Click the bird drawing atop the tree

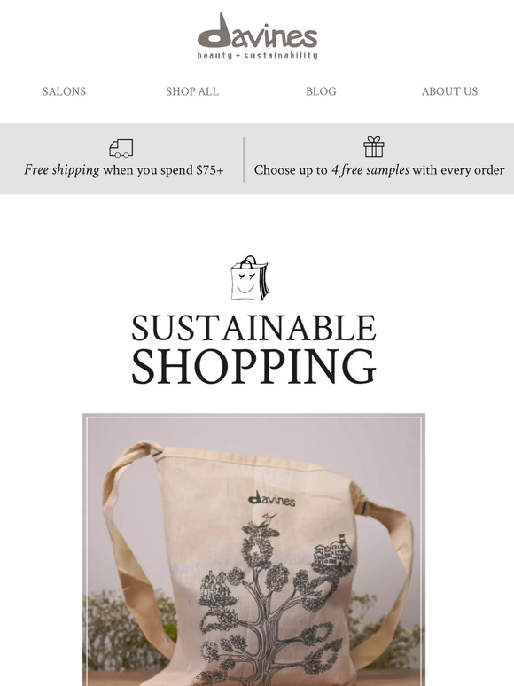(x=268, y=520)
